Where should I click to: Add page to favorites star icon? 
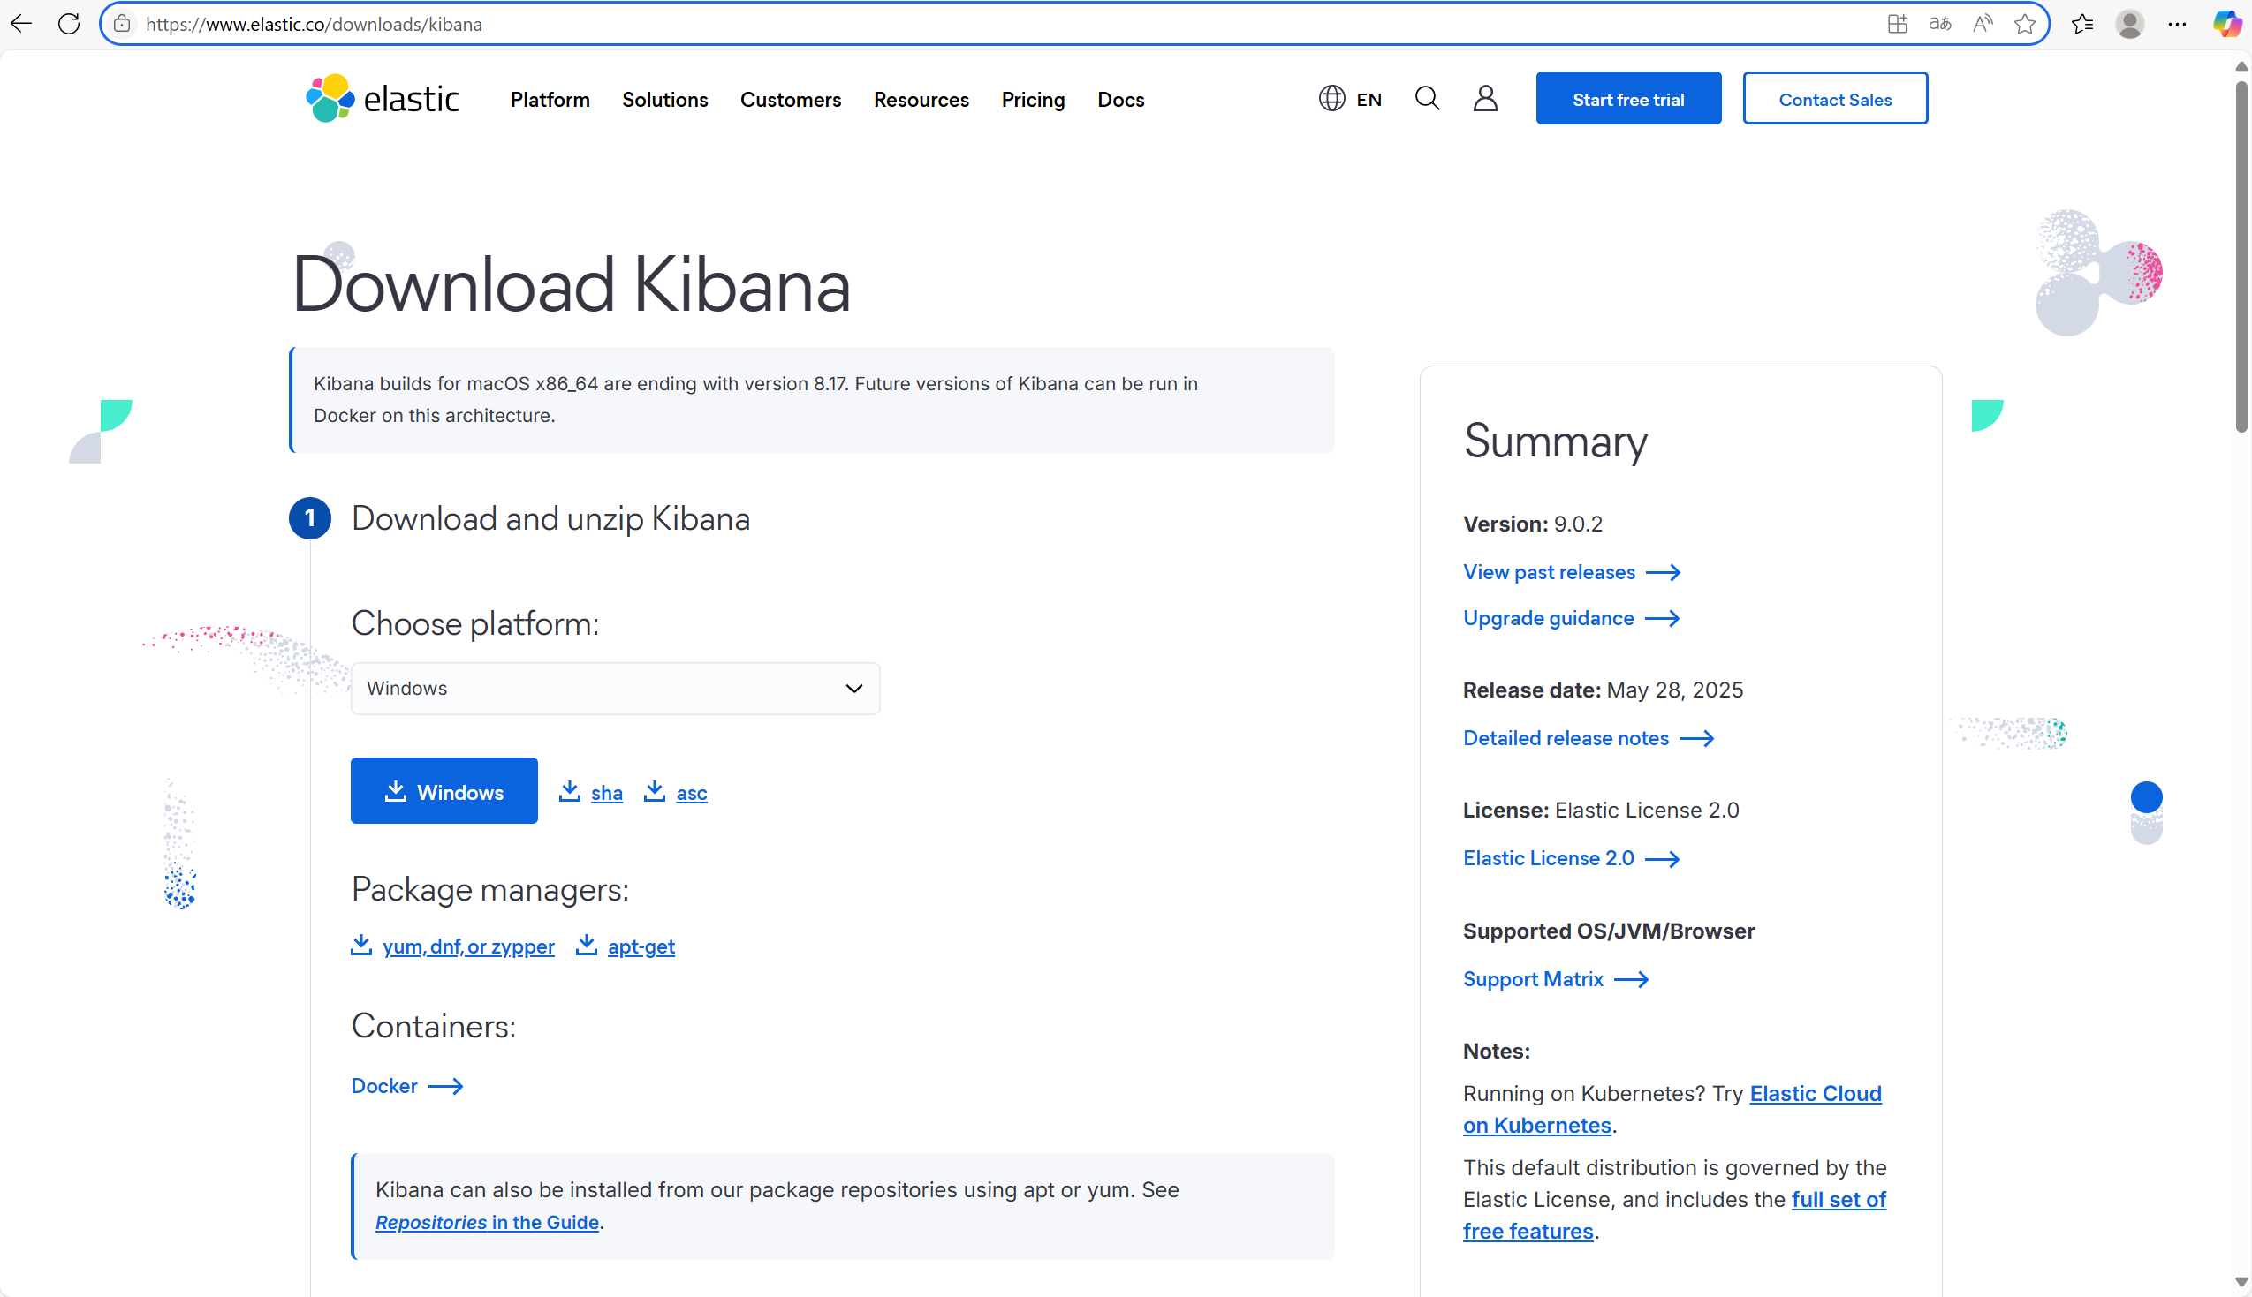coord(2024,24)
